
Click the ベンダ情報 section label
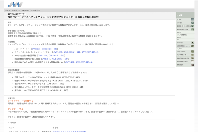(12, 123)
